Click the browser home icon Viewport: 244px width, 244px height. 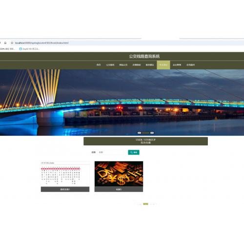pyautogui.click(x=5, y=43)
